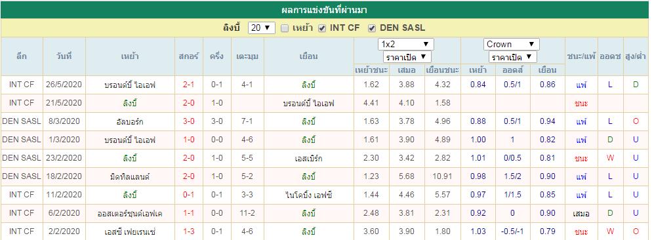
Task: Open ออสเตอร์ซุนด์เอฟเค team link
Action: coord(130,213)
